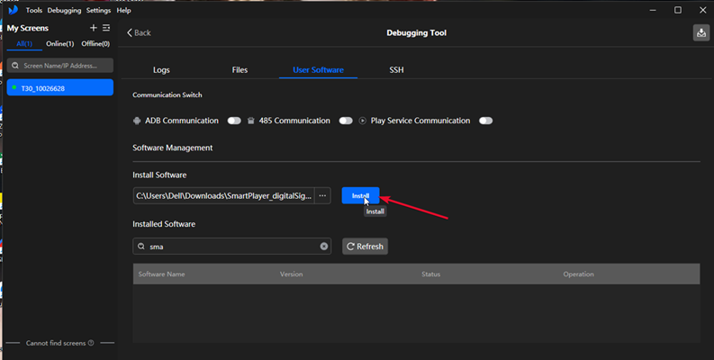Show All(1) screens tab

[24, 44]
